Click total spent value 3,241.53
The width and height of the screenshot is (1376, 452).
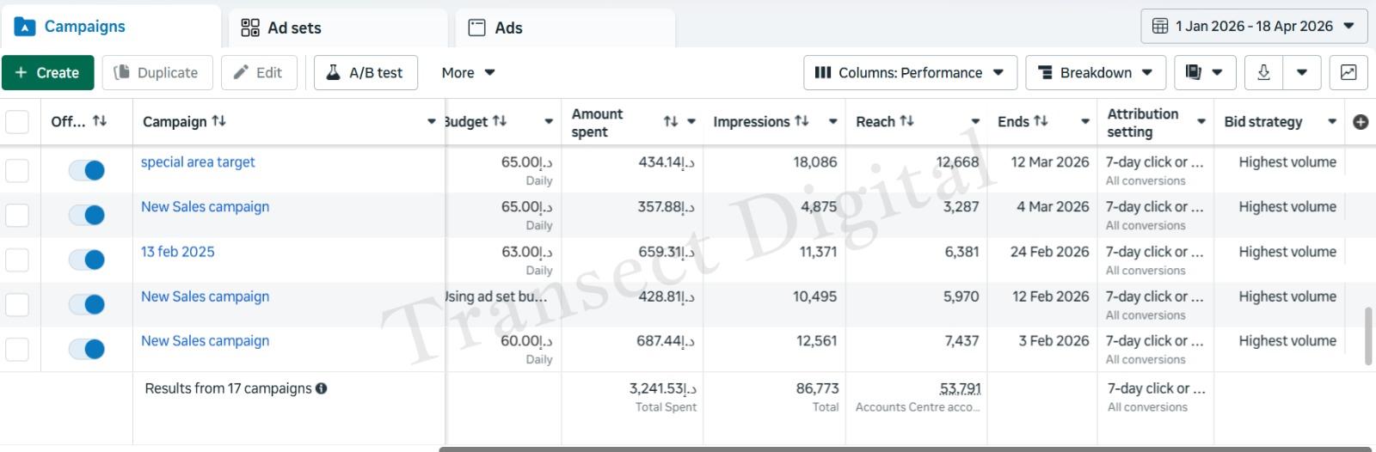[663, 388]
